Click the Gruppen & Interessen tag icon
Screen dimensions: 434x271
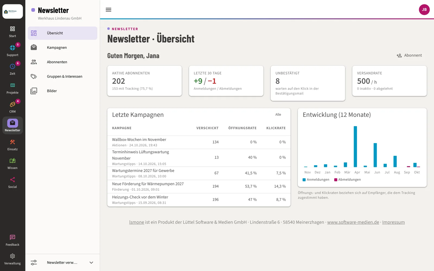click(x=34, y=76)
